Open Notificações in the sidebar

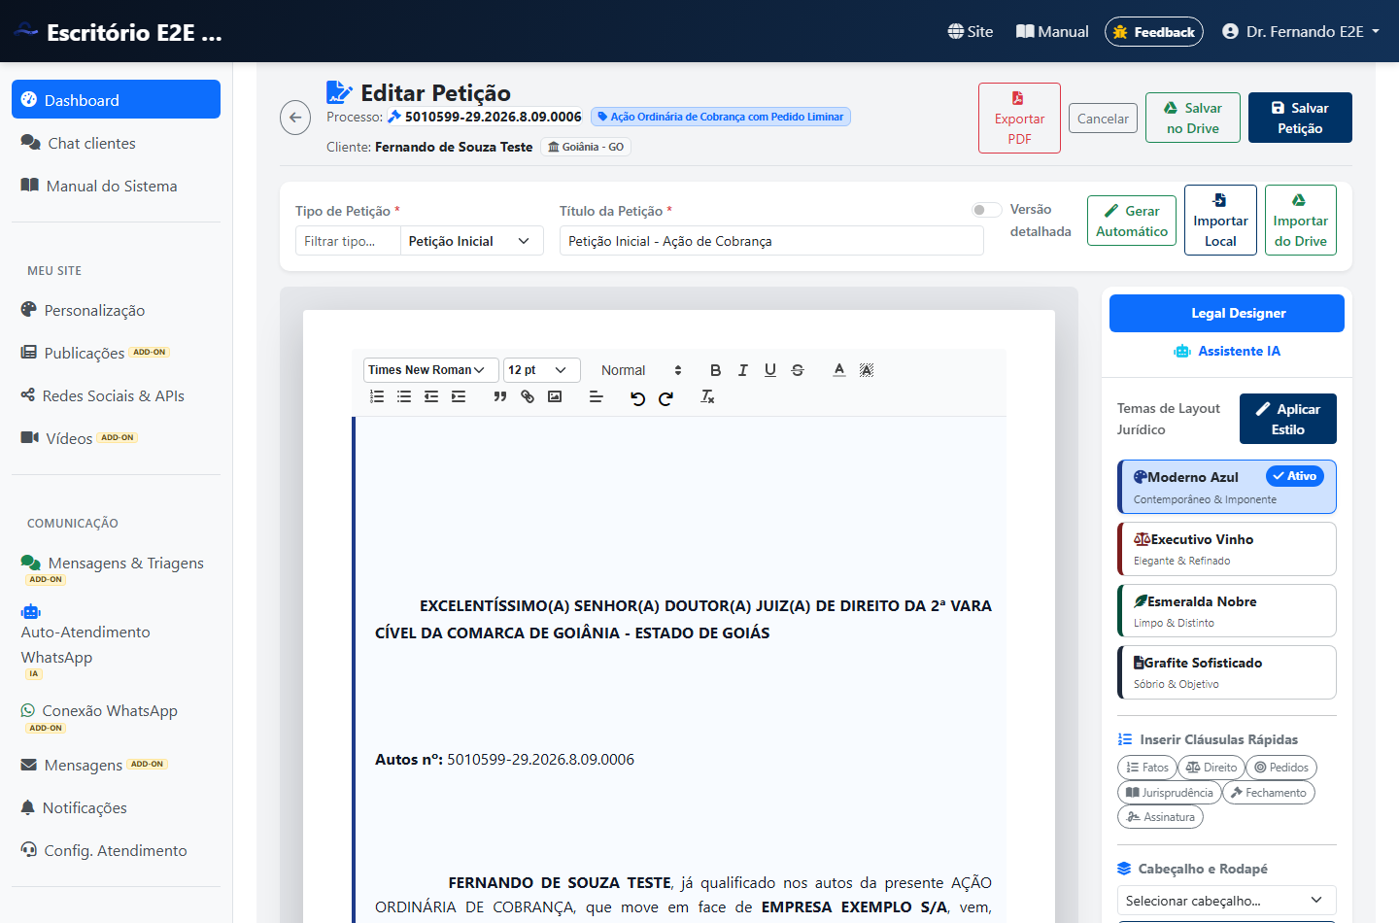[x=116, y=807]
